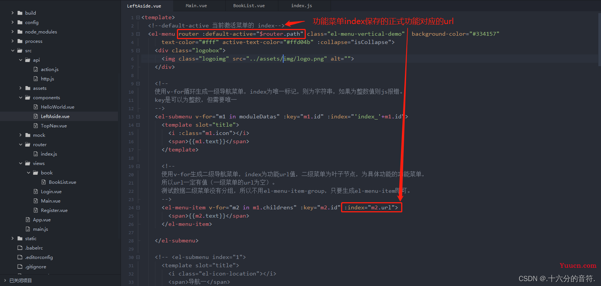Image resolution: width=601 pixels, height=286 pixels.
Task: Expand the config folder chevron
Action: click(x=12, y=22)
